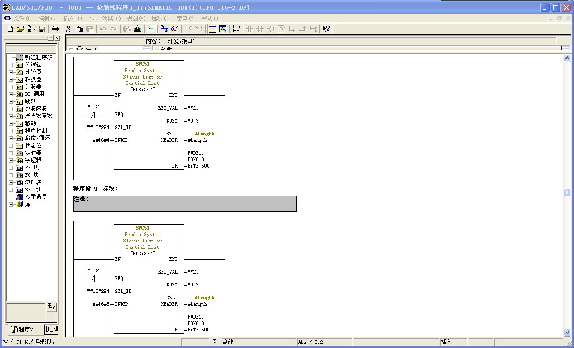Image resolution: width=574 pixels, height=348 pixels.
Task: Insert a normally closed contact
Action: 260,29
